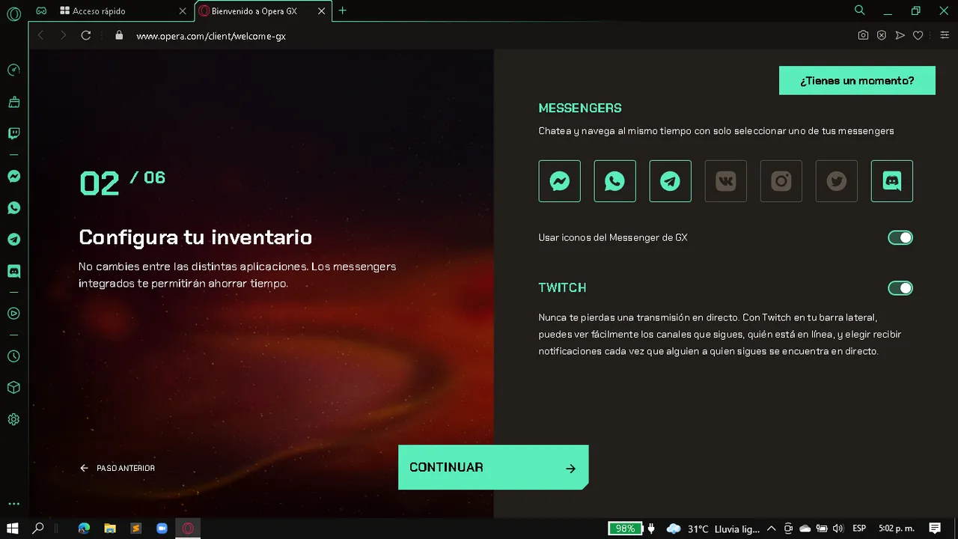958x539 pixels.
Task: Open the Windows notification center
Action: tap(935, 528)
